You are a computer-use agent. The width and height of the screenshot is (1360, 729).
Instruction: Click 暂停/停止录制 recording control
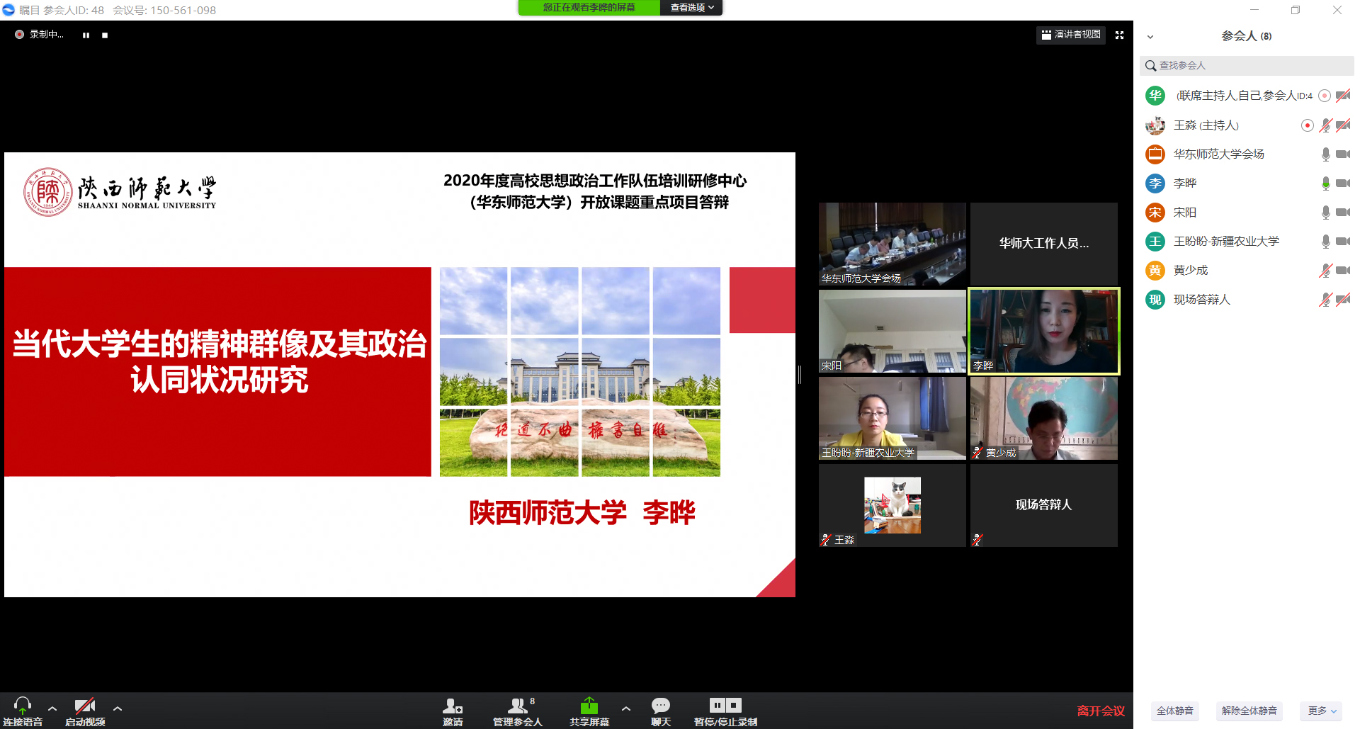[x=725, y=706]
